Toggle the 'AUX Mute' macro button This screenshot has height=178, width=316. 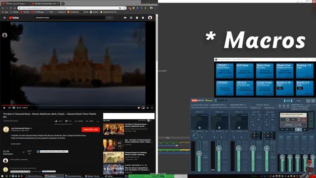pyautogui.click(x=244, y=71)
